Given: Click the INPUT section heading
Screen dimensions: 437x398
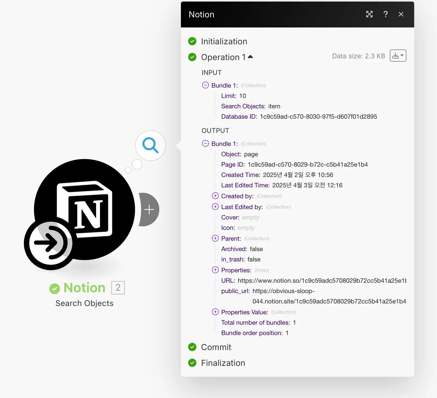Looking at the screenshot, I should pos(212,73).
